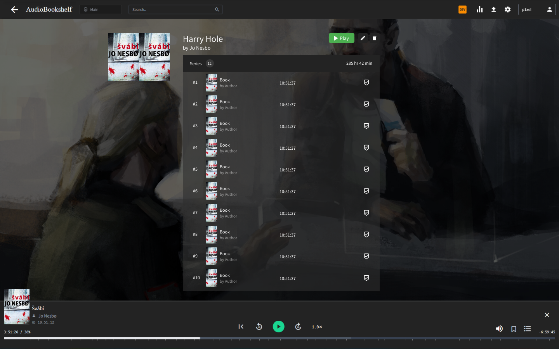559x349 pixels.
Task: Toggle finished checkmark for book #5
Action: coord(366,169)
